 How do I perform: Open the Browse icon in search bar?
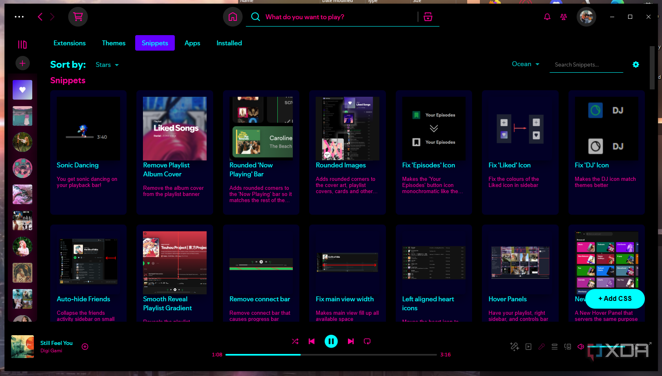point(428,17)
